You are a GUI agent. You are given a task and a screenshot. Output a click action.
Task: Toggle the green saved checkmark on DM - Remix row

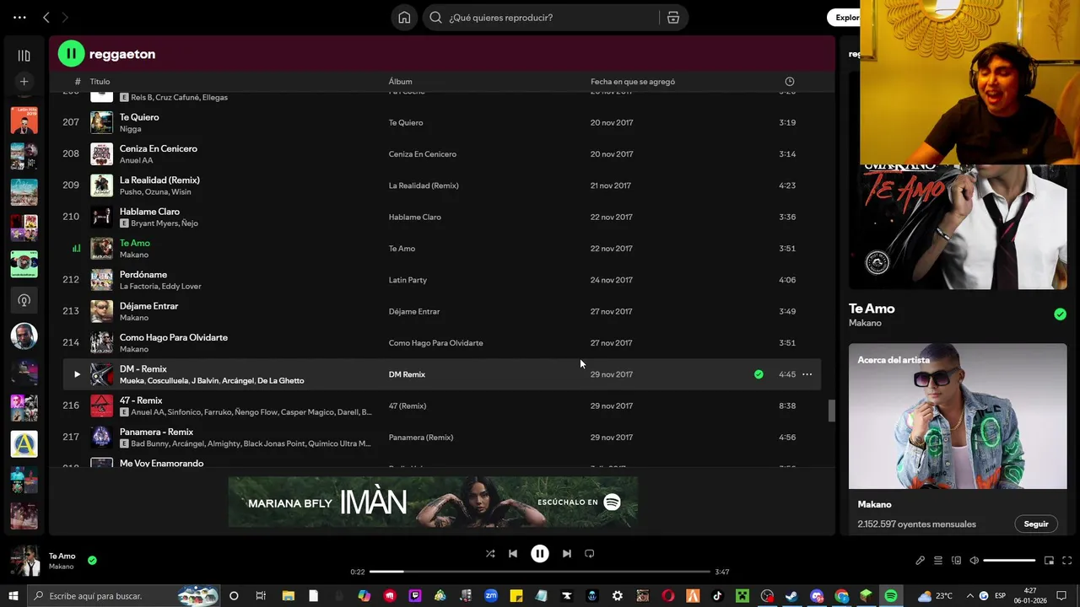[759, 374]
